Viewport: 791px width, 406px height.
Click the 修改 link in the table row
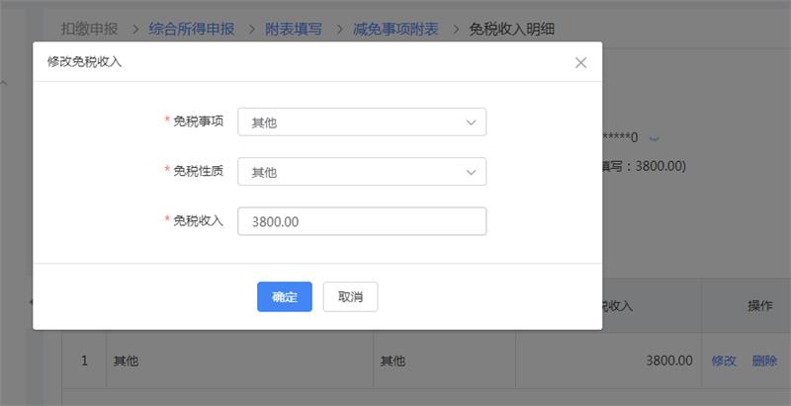(724, 361)
